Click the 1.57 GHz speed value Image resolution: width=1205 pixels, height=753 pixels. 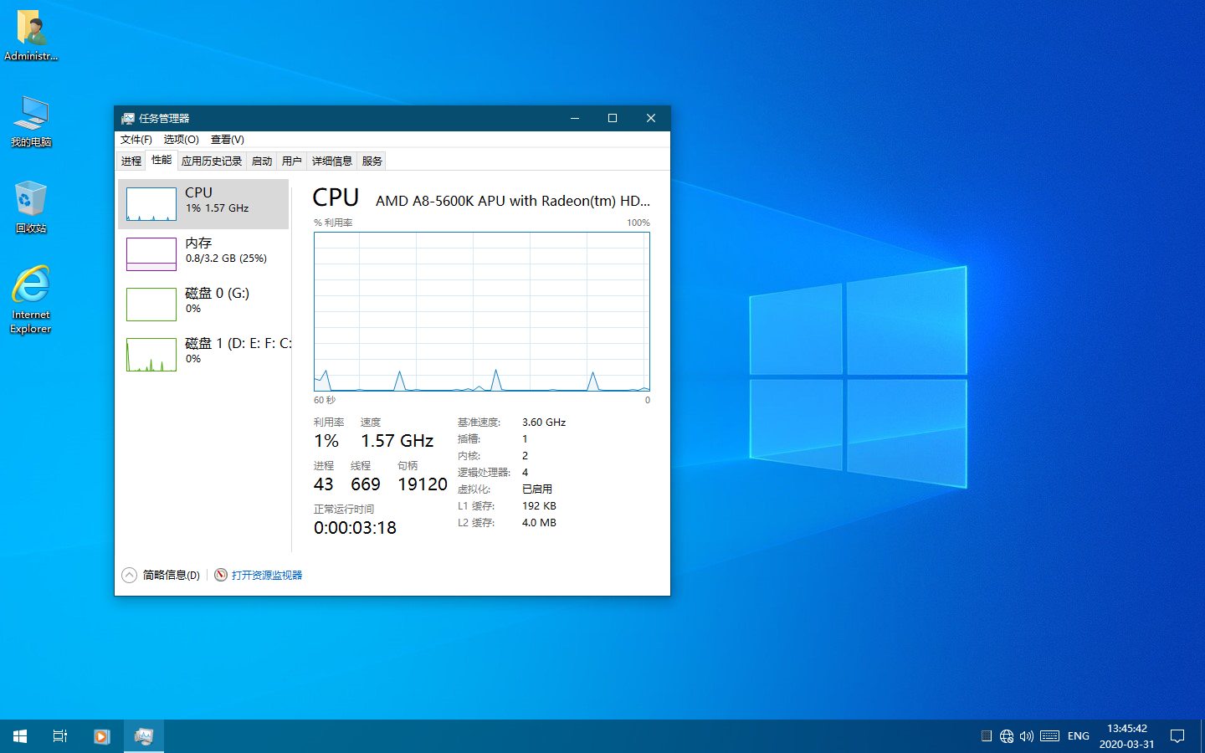[397, 441]
